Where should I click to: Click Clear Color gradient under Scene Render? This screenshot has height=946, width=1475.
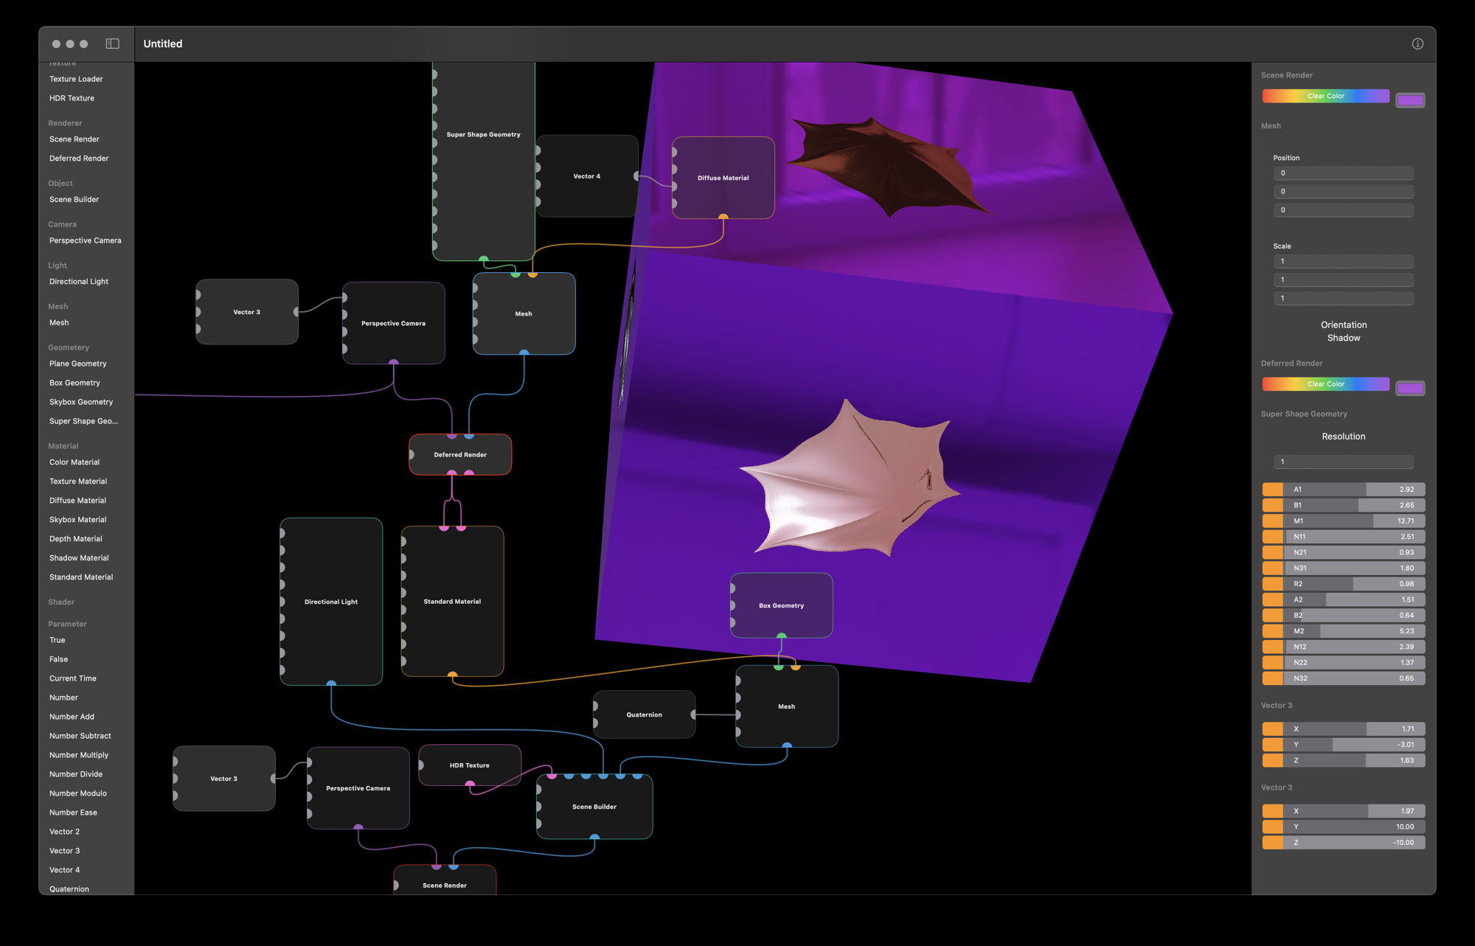[x=1325, y=96]
